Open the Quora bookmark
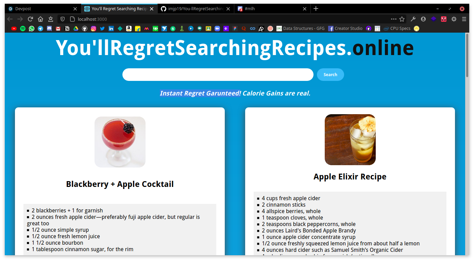Image resolution: width=474 pixels, height=261 pixels. coord(244,29)
